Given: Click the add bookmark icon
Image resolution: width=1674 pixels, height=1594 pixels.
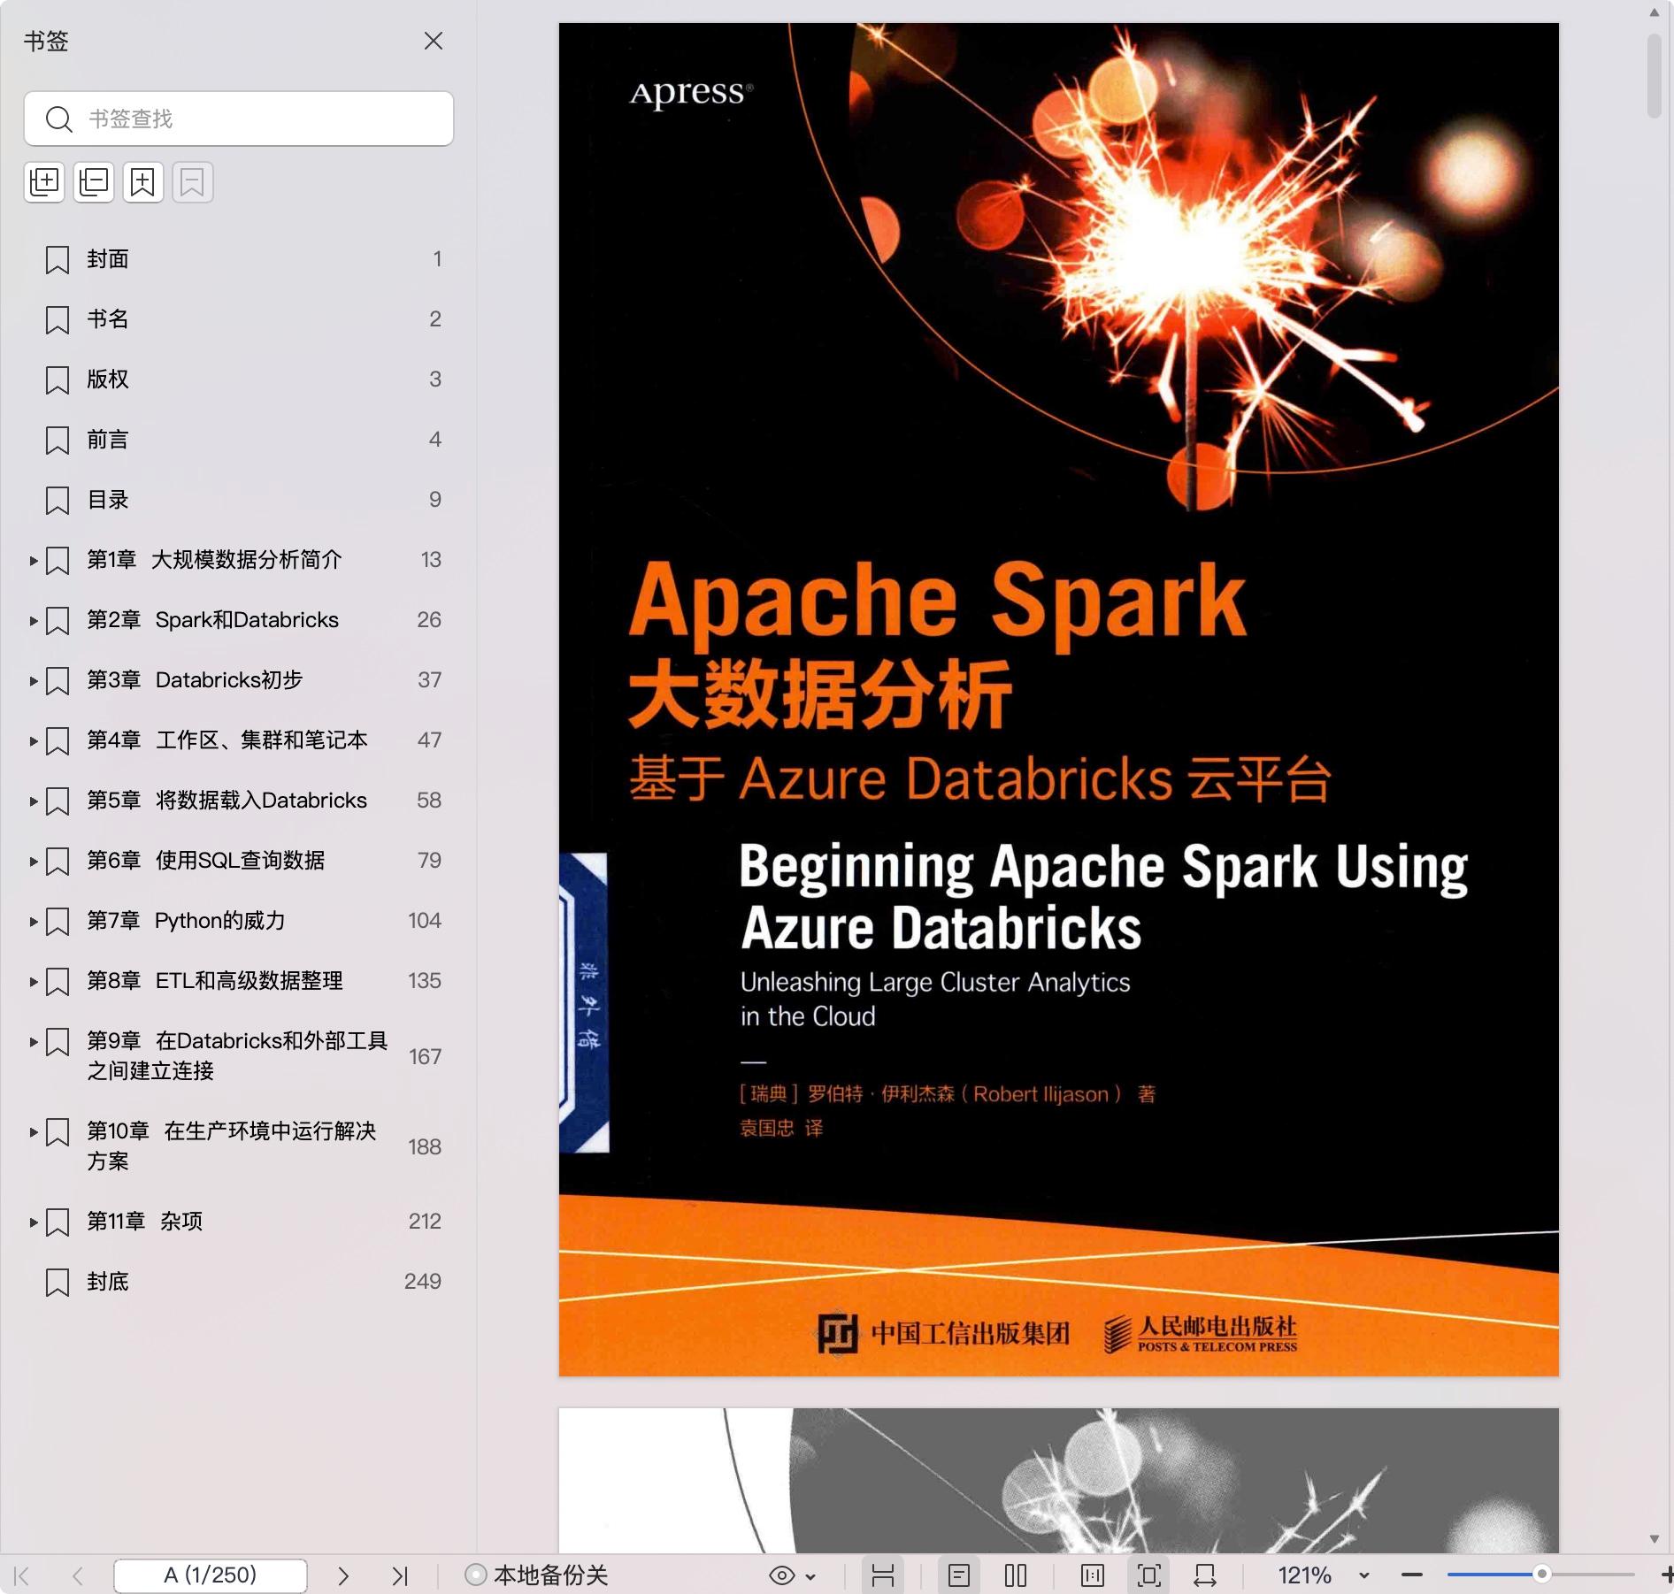Looking at the screenshot, I should click(143, 182).
